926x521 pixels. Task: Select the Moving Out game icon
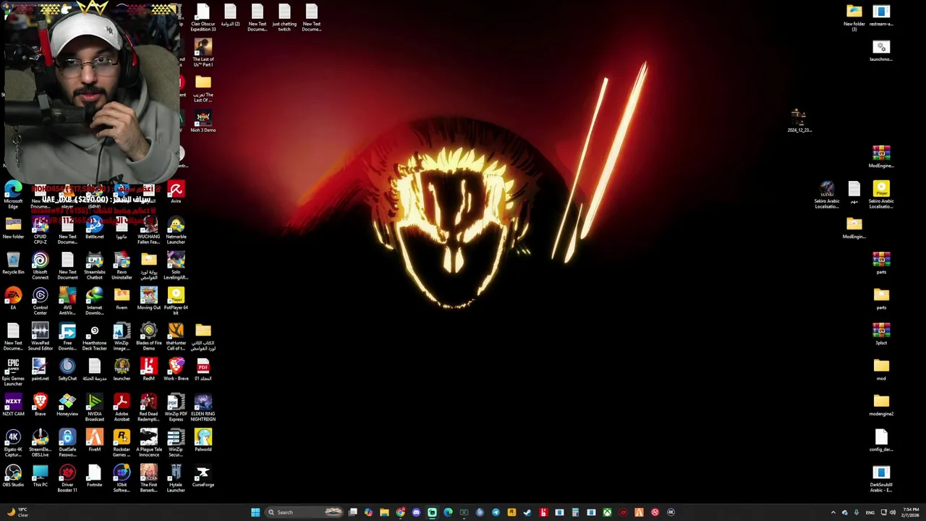(148, 300)
